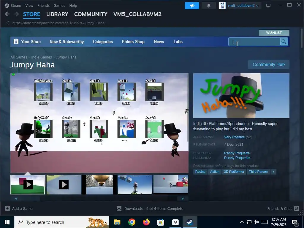This screenshot has height=228, width=304.
Task: Open the Labs link
Action: (178, 42)
